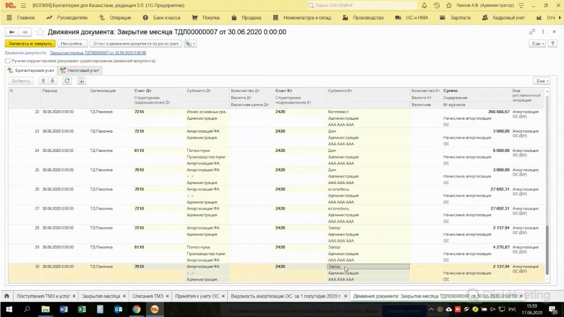The width and height of the screenshot is (564, 317).
Task: Open Outlook from the taskbar
Action: (118, 309)
